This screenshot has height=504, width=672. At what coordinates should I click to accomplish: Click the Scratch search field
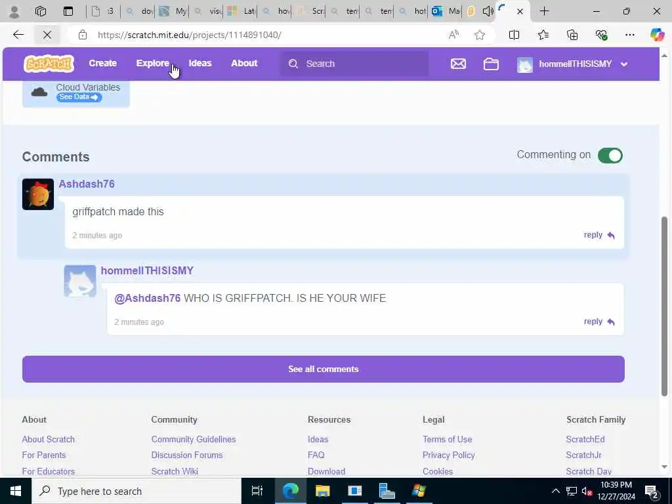[x=354, y=64]
